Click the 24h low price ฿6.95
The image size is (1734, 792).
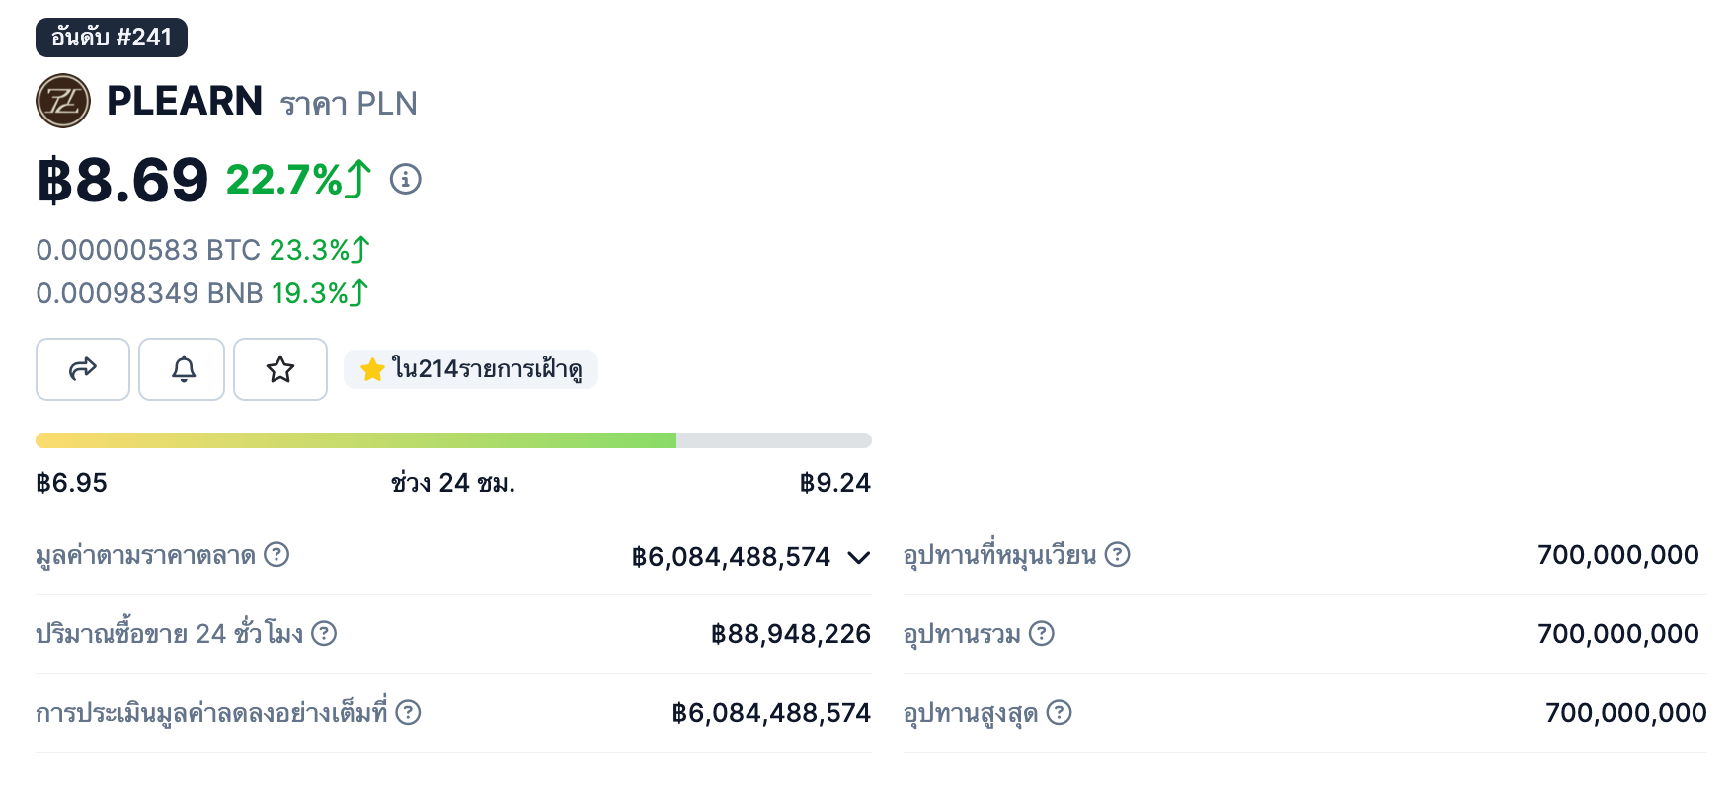(69, 483)
